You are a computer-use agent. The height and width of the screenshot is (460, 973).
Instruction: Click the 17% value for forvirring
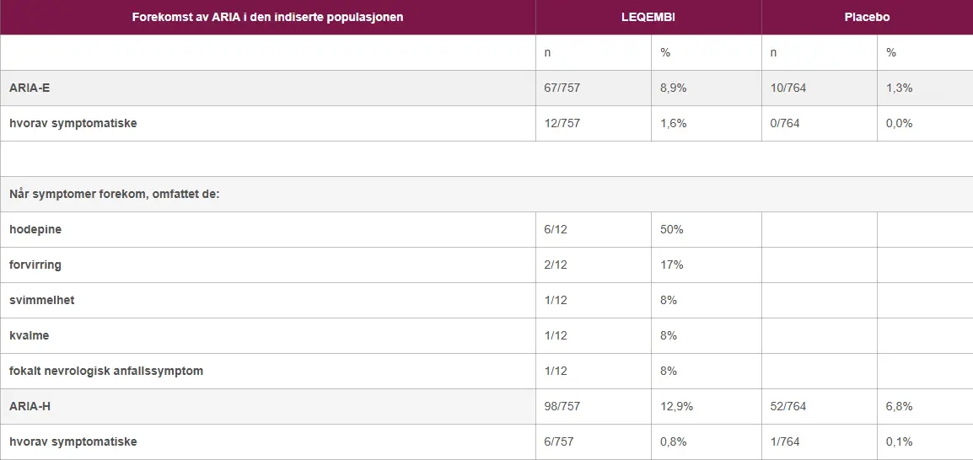click(672, 265)
